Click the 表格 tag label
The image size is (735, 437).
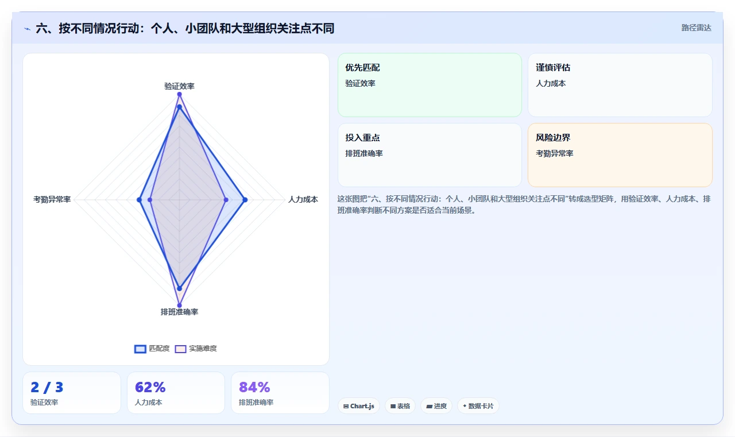(x=404, y=406)
